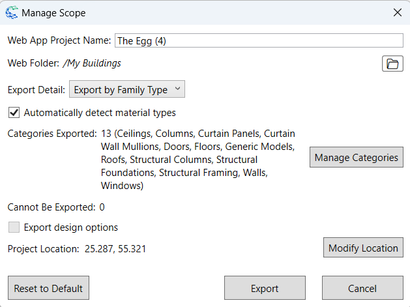Open the web folder browse icon
This screenshot has width=410, height=307.
392,63
